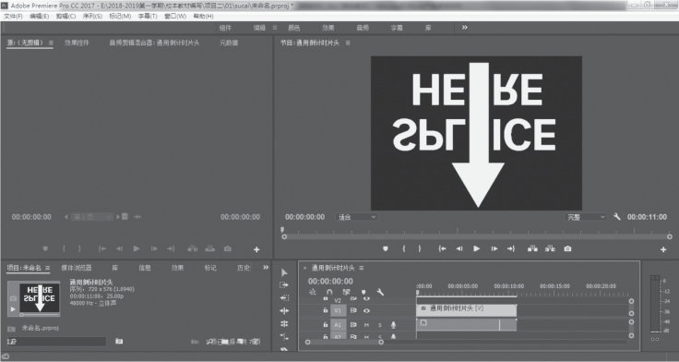Open the 文件(F) menu
This screenshot has height=362, width=679.
click(x=14, y=16)
